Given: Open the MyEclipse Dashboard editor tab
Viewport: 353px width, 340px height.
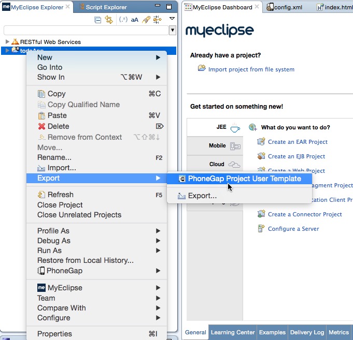Looking at the screenshot, I should click(222, 7).
